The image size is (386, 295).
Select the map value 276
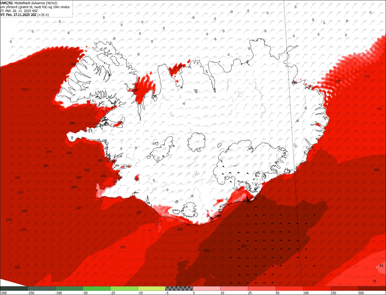pyautogui.click(x=9, y=220)
